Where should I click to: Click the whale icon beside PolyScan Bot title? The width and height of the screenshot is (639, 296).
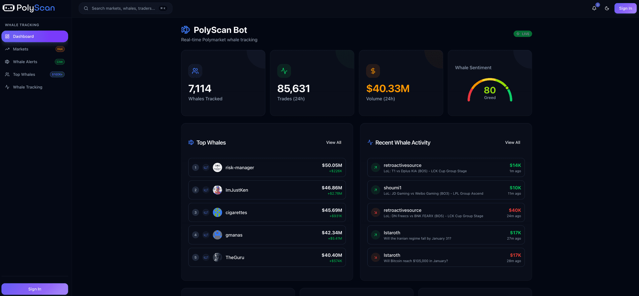pos(185,30)
